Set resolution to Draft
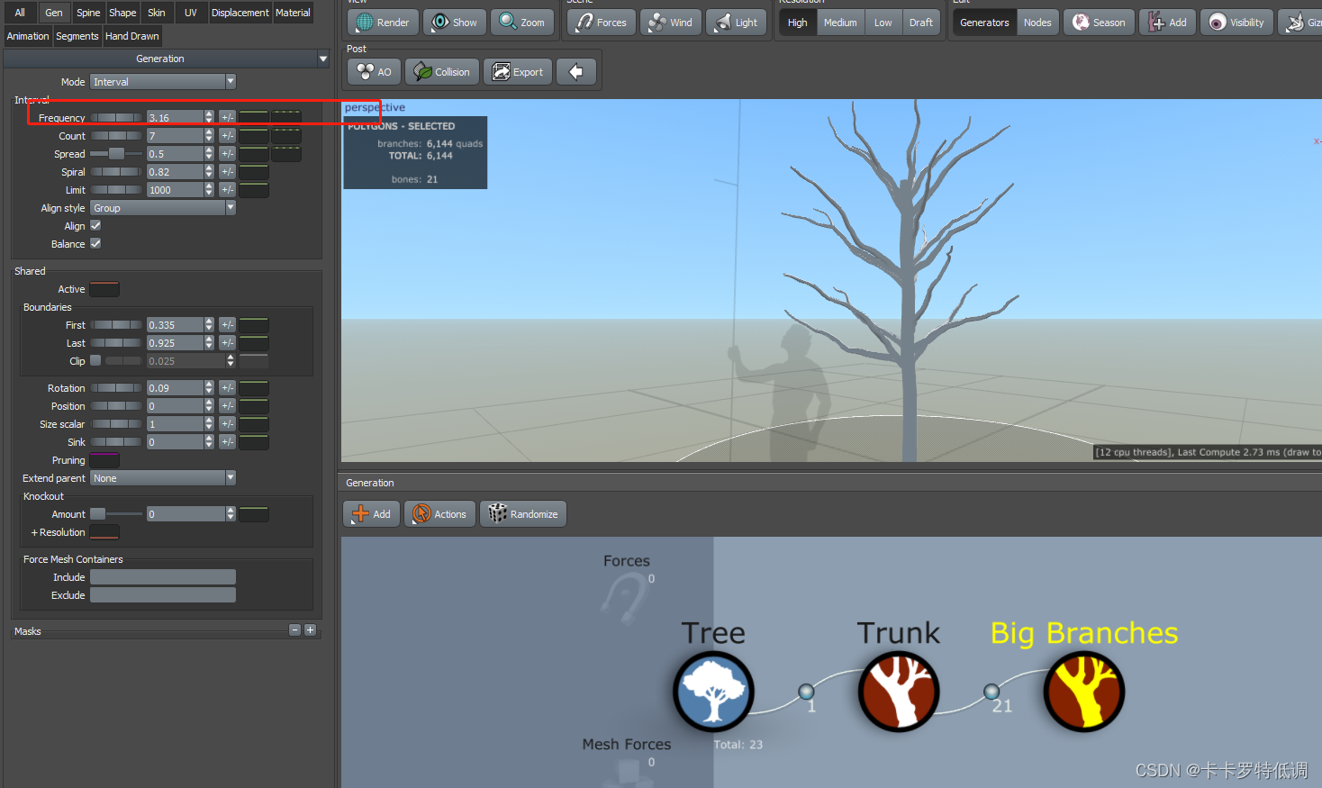Image resolution: width=1322 pixels, height=788 pixels. (921, 23)
